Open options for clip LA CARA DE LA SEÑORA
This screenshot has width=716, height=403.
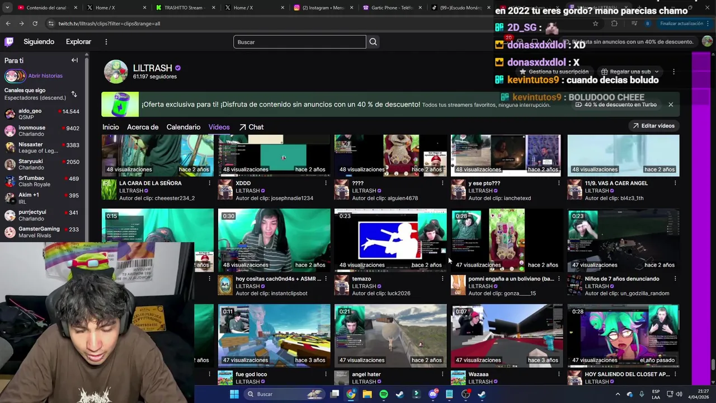point(209,183)
